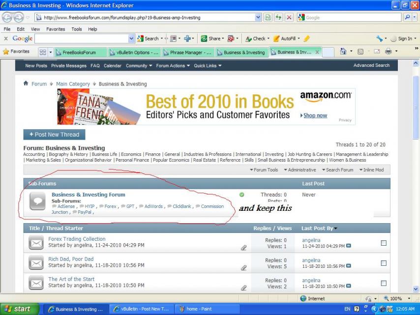Screen dimensions: 420x315
Task: Click the Last Post By sort header
Action: (319, 229)
